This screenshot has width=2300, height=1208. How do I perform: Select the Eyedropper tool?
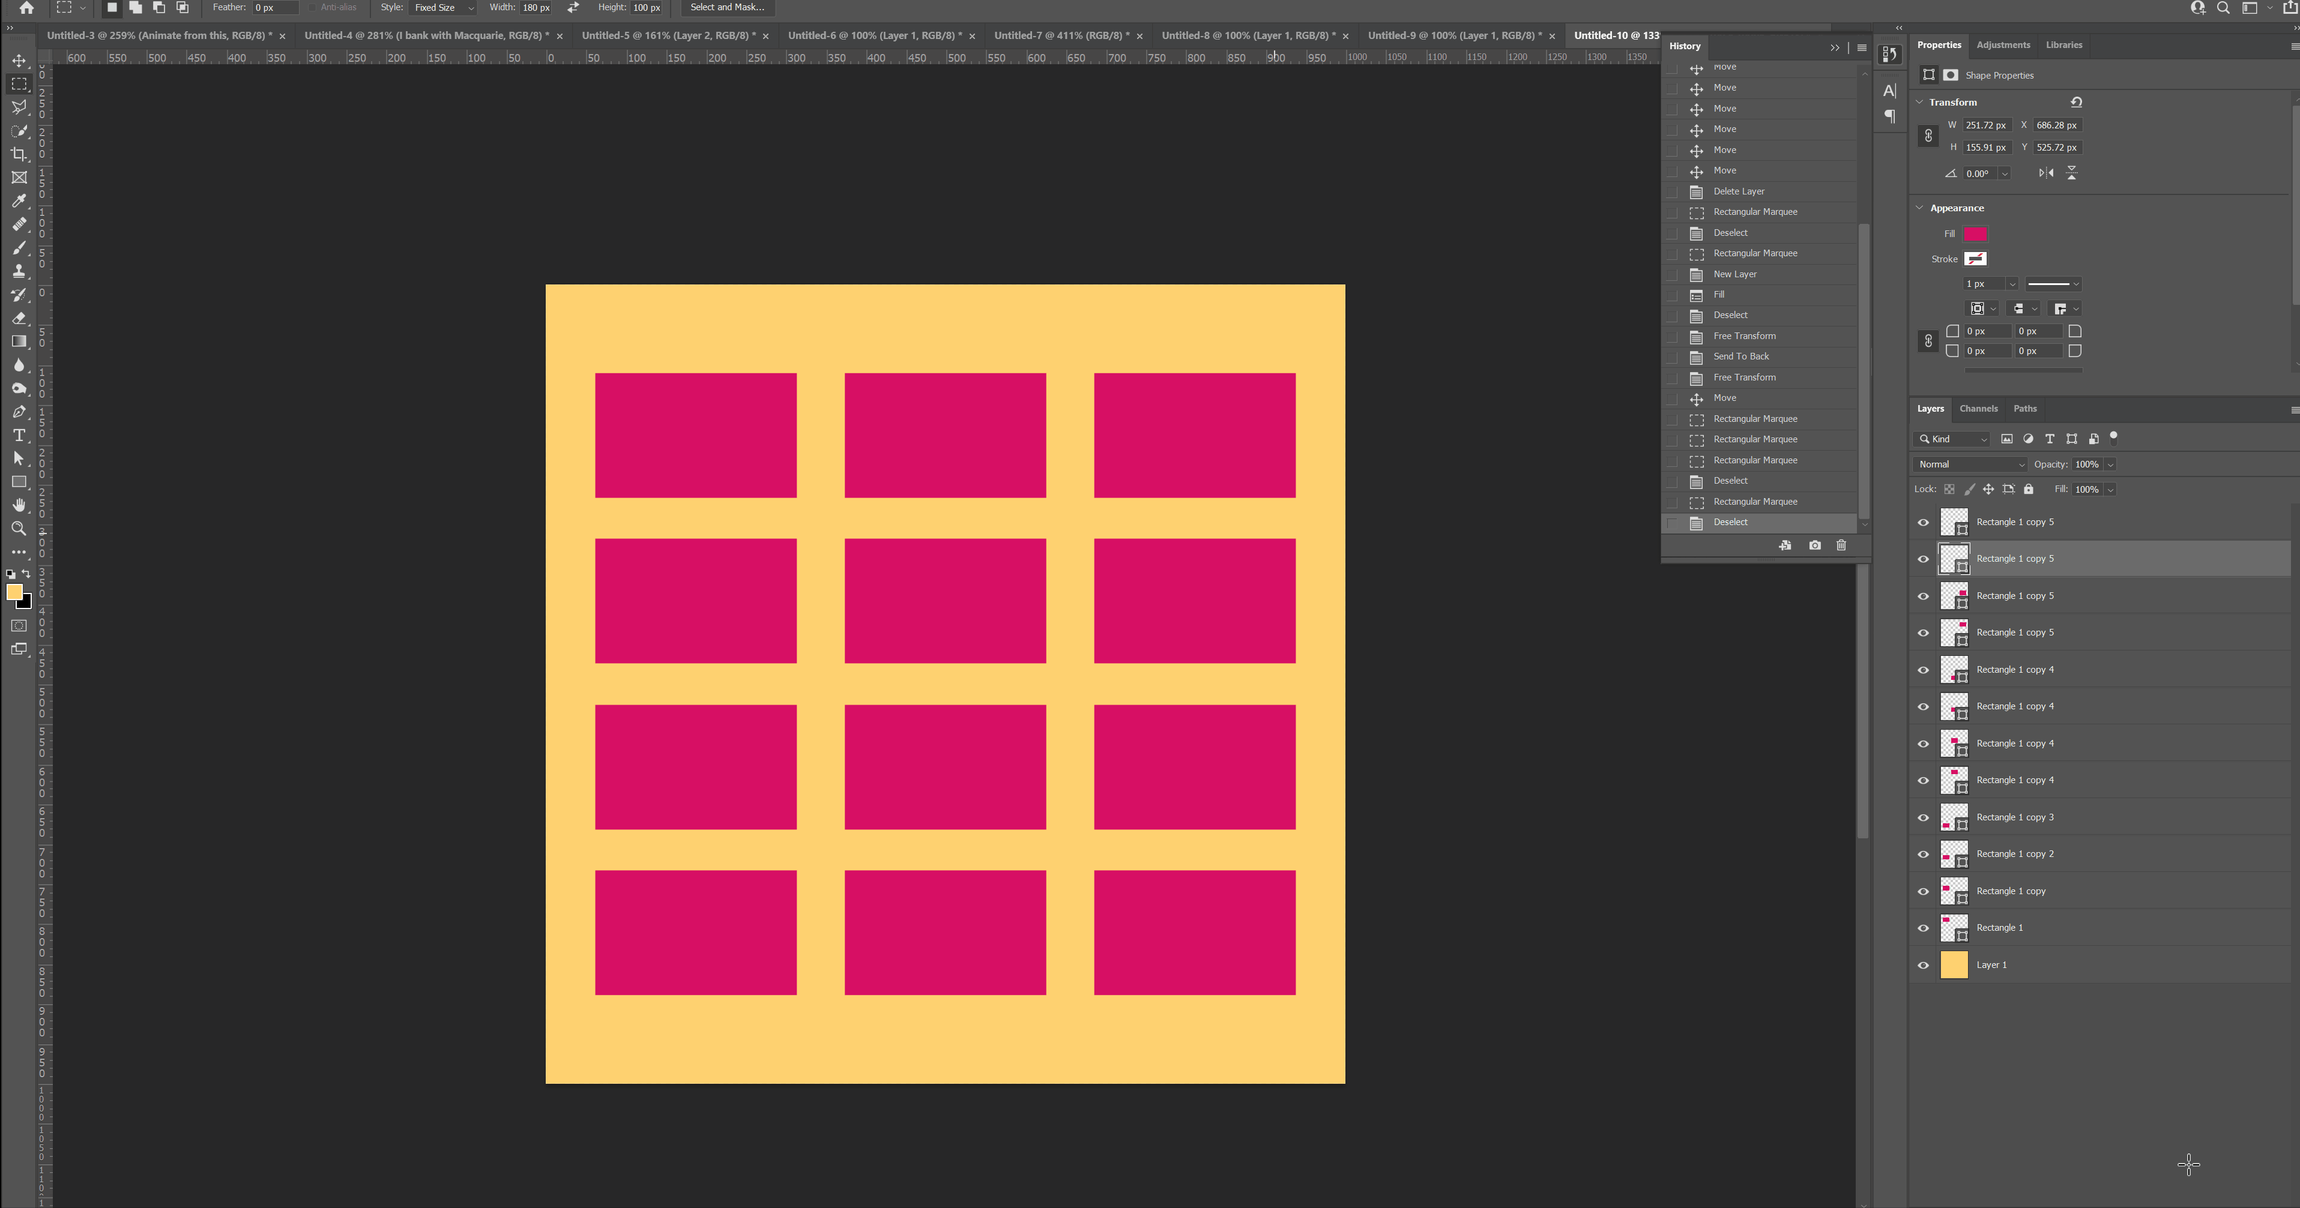click(19, 201)
